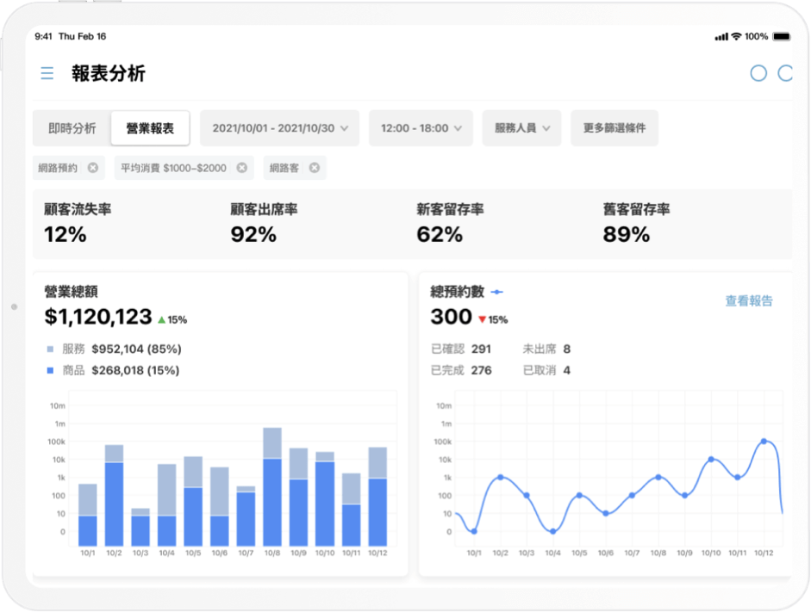
Task: Click the line legend icon beside 總預約數
Action: [496, 293]
